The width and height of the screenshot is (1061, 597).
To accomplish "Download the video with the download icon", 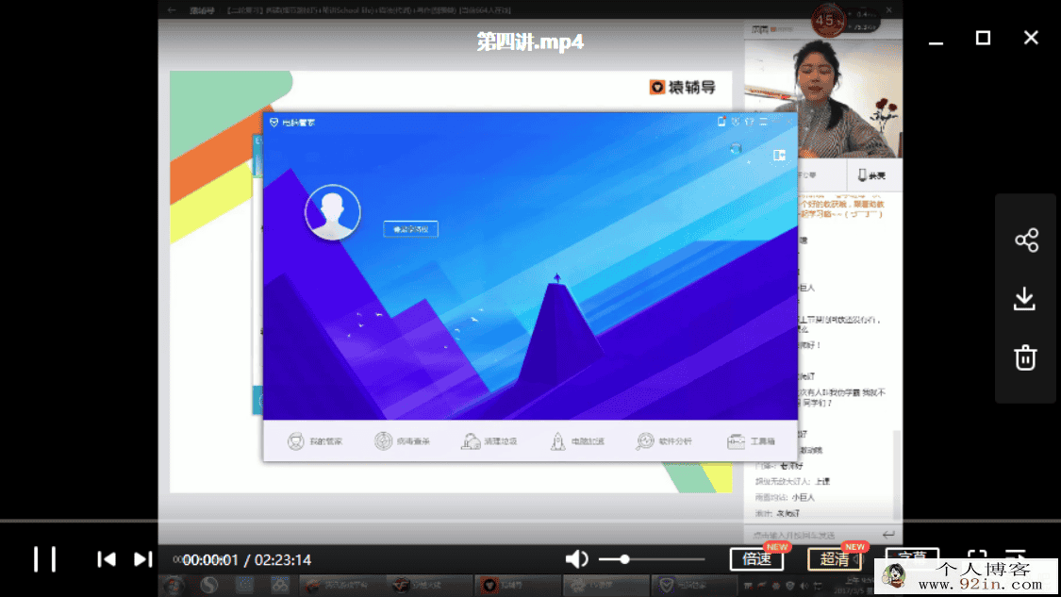I will coord(1025,298).
